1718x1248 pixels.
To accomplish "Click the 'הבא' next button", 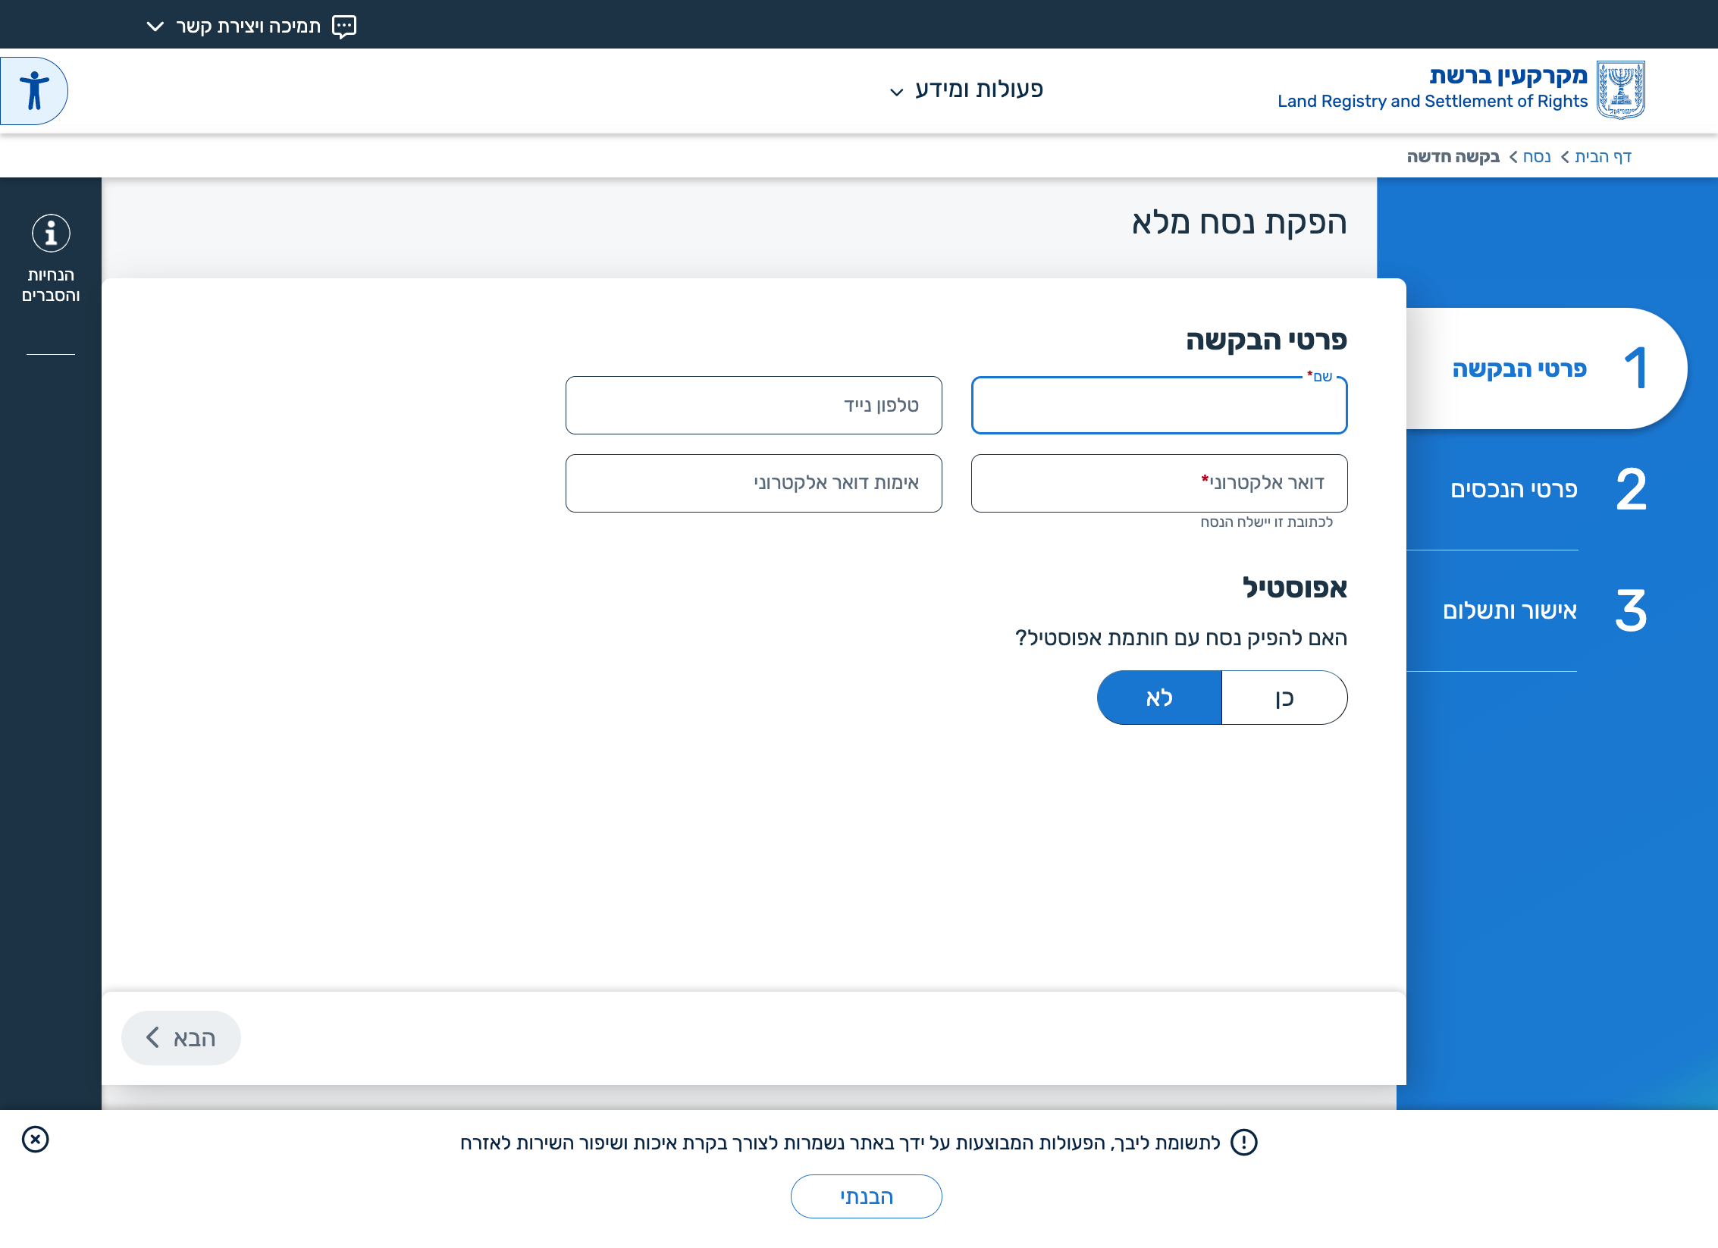I will coord(181,1037).
